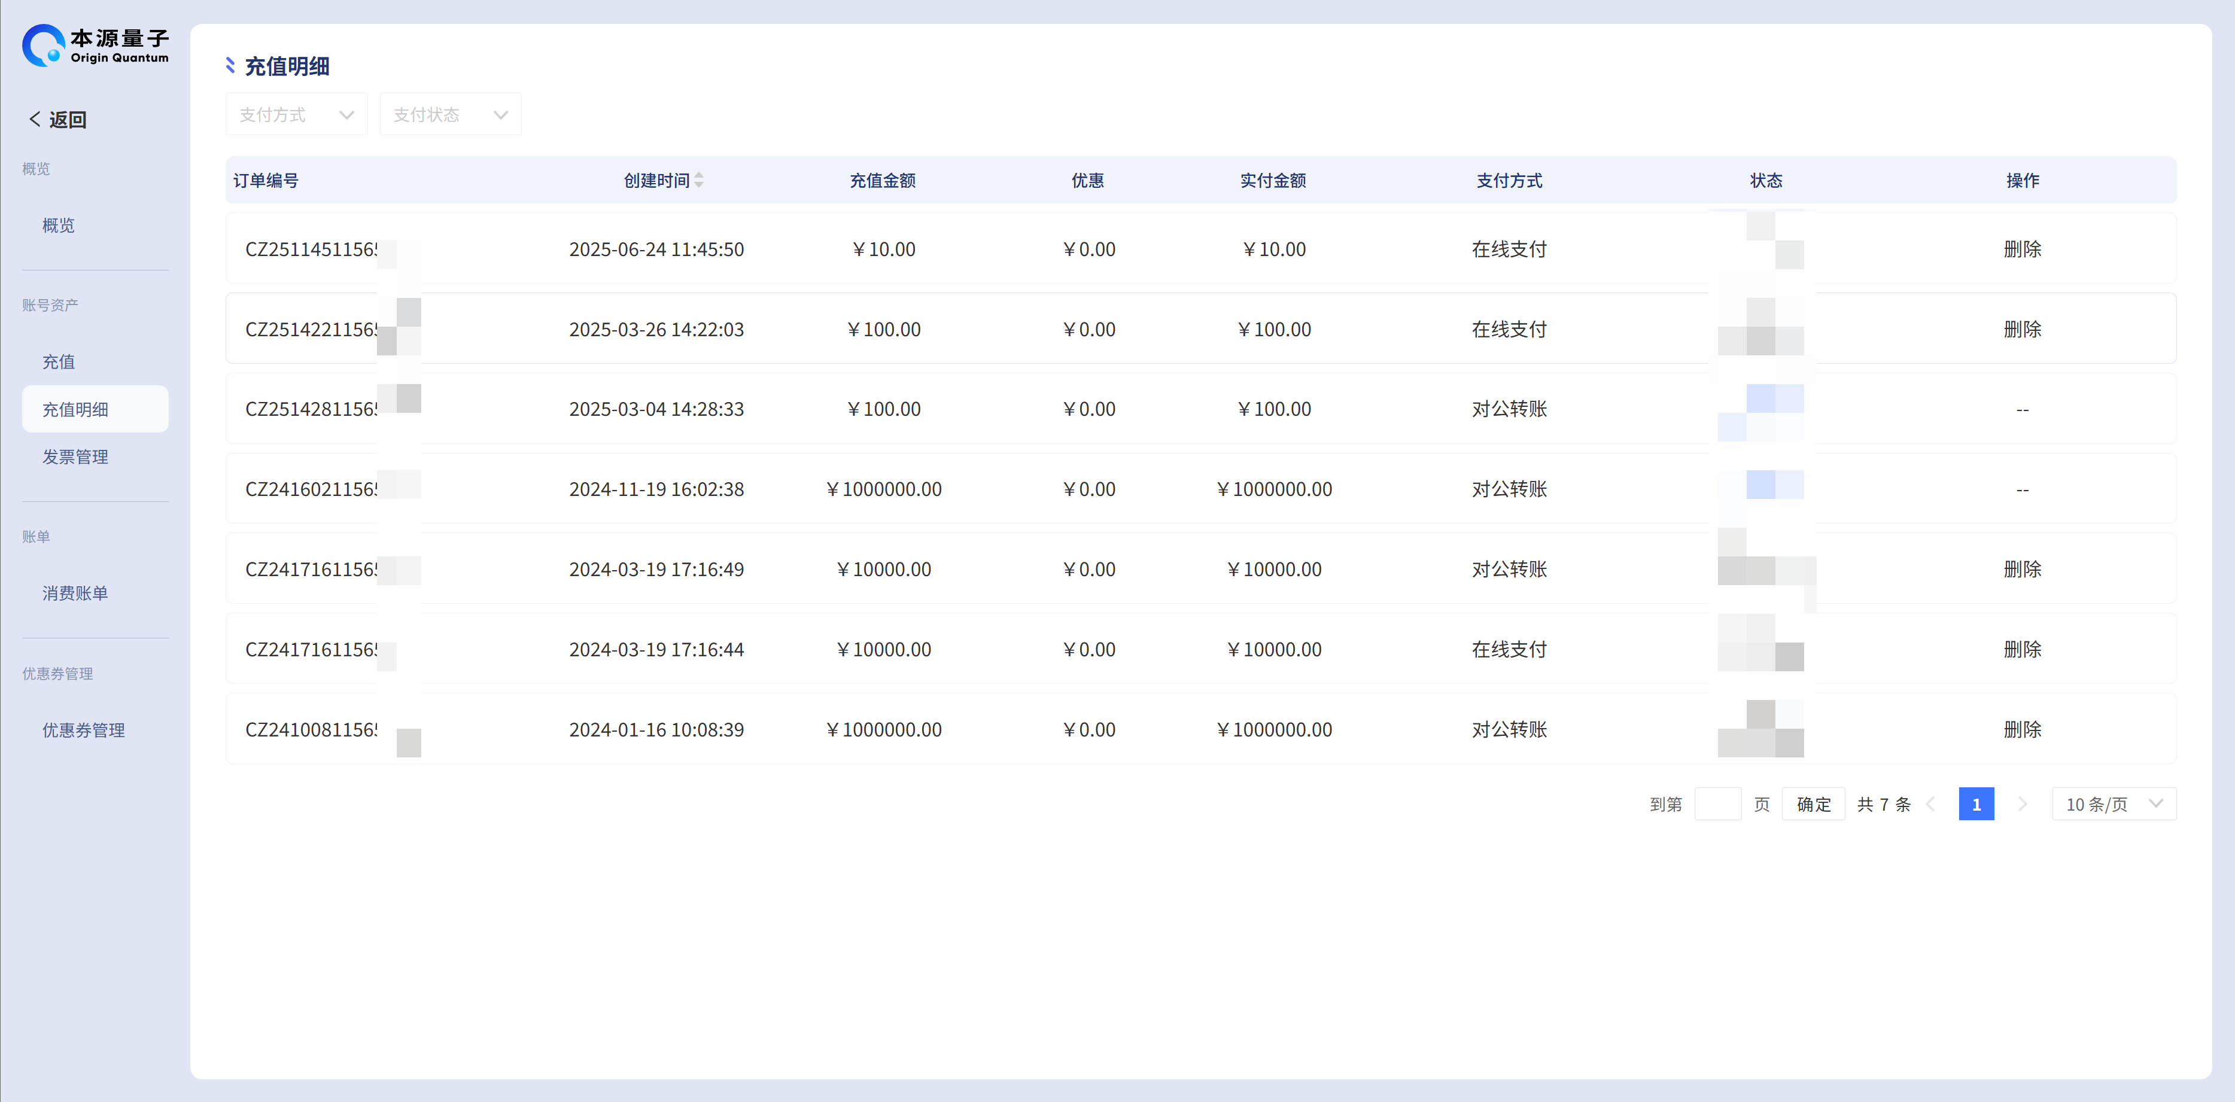This screenshot has height=1102, width=2235.
Task: Open 概览 in the sidebar
Action: tap(58, 226)
